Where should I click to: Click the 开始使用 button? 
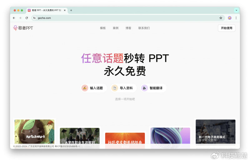[226, 28]
